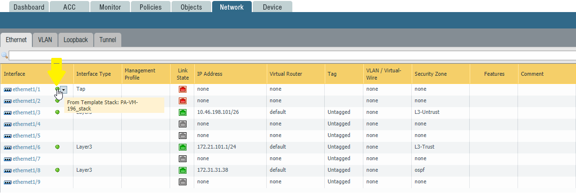Click the green template gear icon beside ethernet1/6
This screenshot has height=193, width=576.
tap(58, 147)
